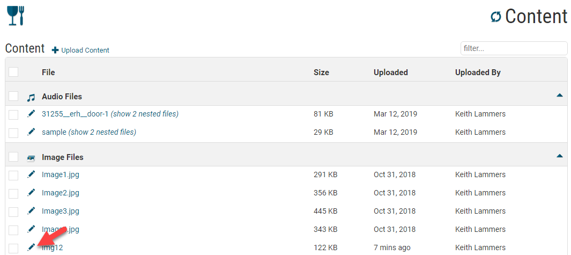Collapse the Audio Files section arrow
This screenshot has width=571, height=255.
click(x=559, y=96)
